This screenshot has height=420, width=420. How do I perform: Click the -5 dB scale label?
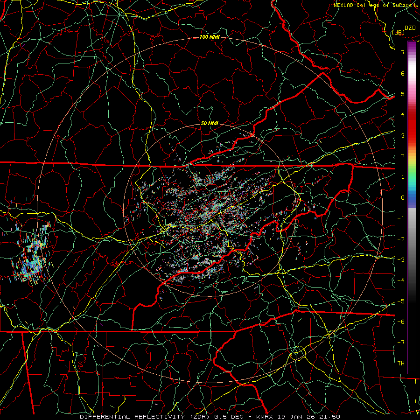(401, 301)
